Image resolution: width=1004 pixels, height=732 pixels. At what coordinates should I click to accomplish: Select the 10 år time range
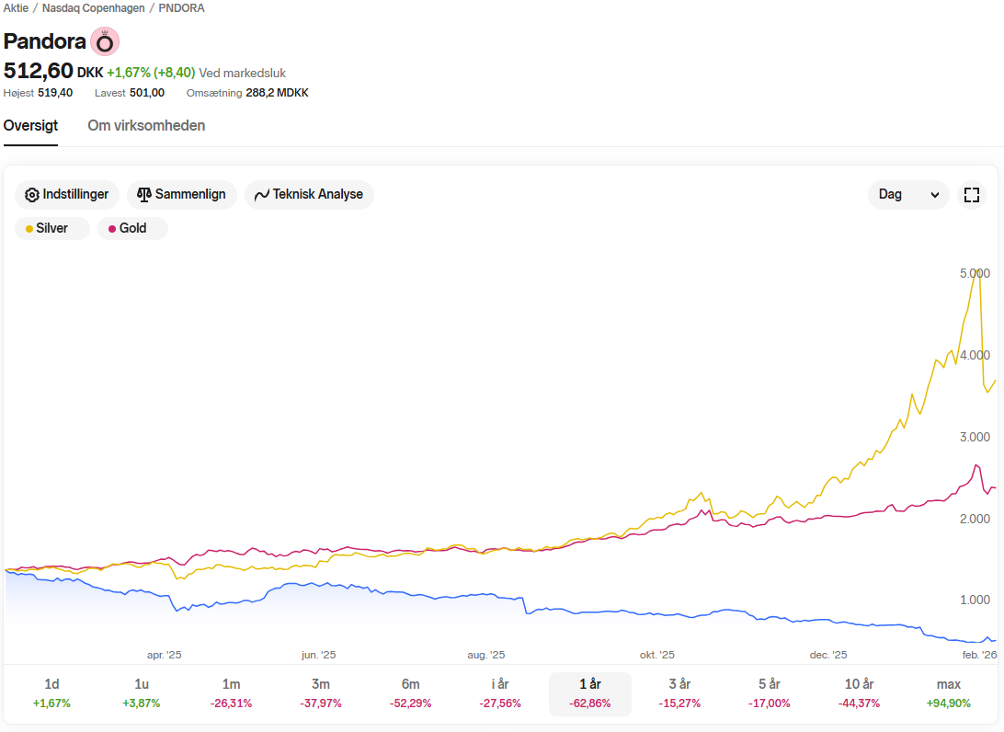click(x=859, y=693)
